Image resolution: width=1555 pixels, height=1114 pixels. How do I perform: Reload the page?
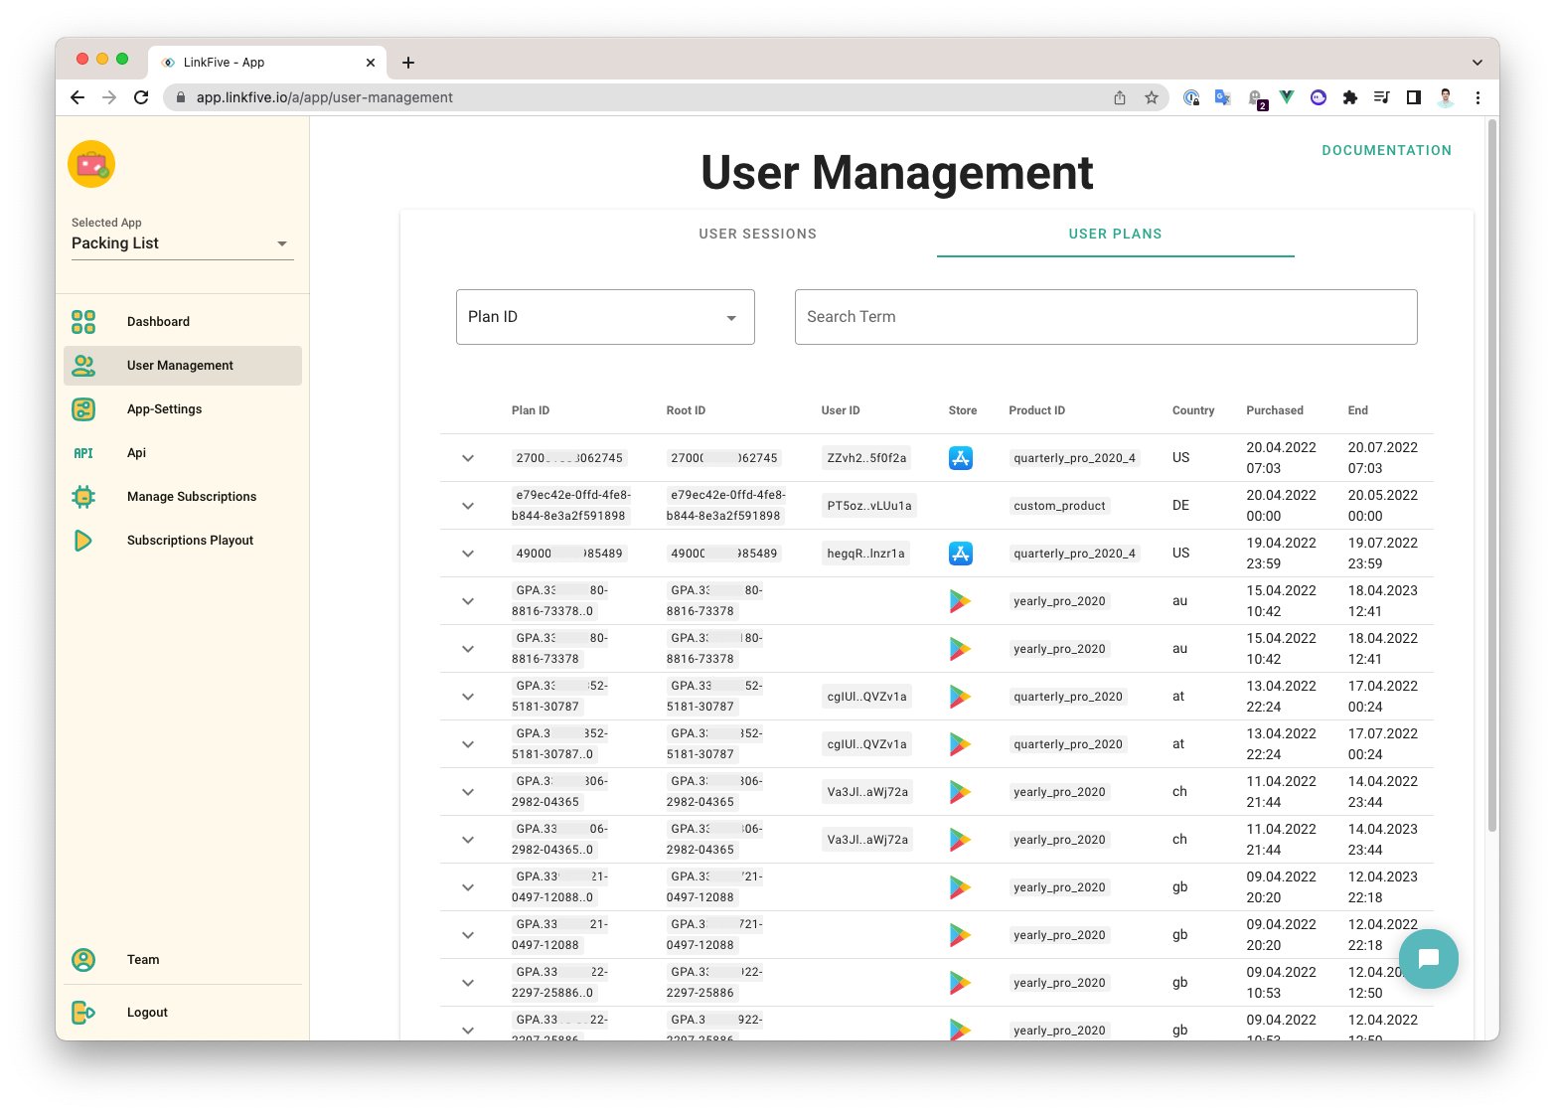141,97
